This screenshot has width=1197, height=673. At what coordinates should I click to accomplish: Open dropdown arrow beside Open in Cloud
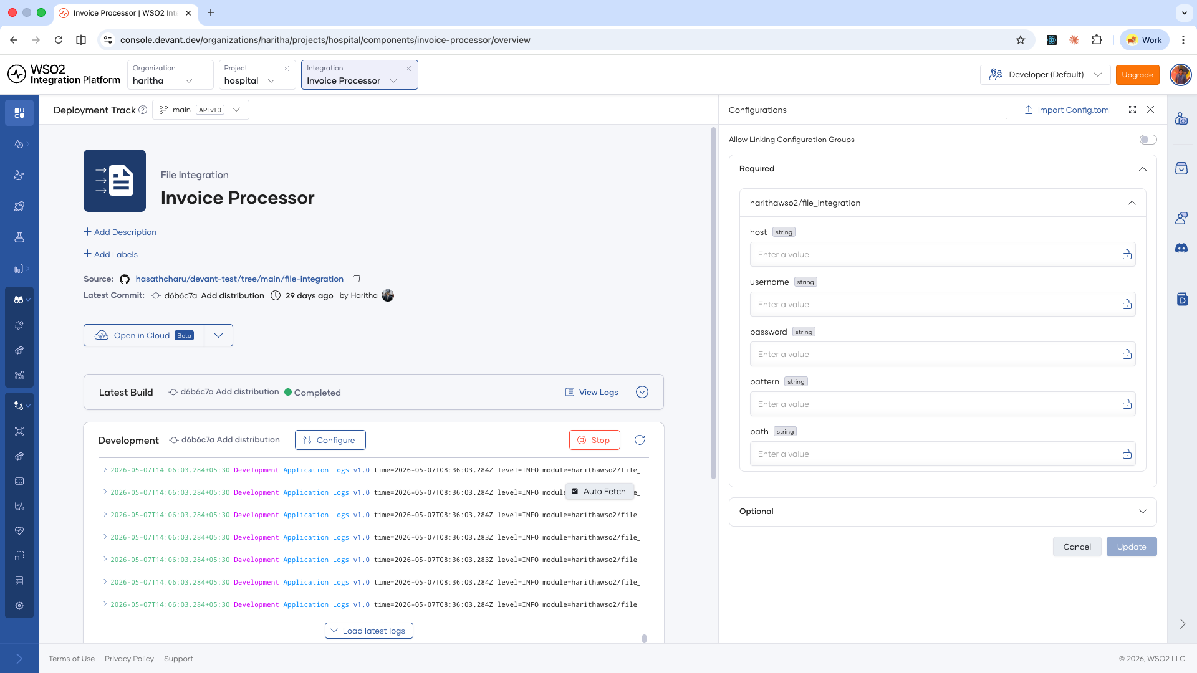218,335
